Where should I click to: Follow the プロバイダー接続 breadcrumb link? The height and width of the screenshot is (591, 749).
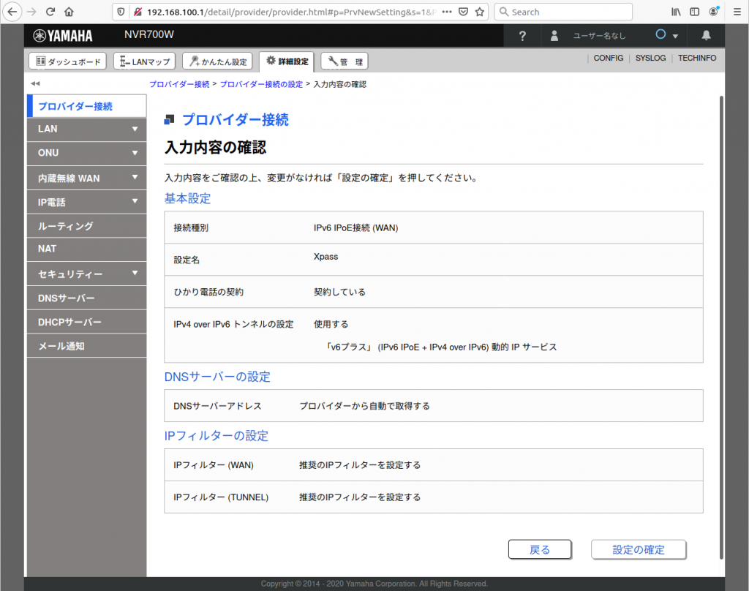pos(179,84)
